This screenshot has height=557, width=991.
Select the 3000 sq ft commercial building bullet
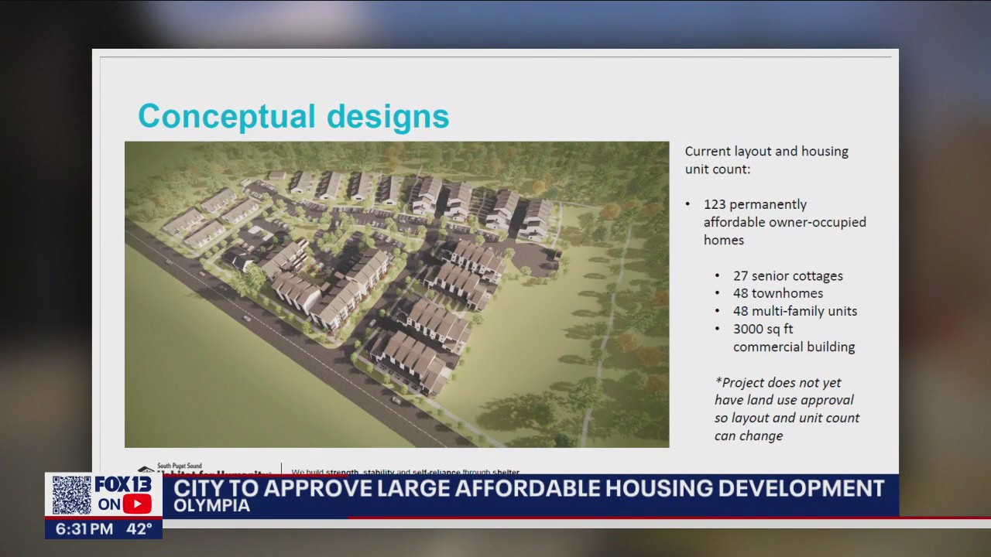[x=794, y=337]
